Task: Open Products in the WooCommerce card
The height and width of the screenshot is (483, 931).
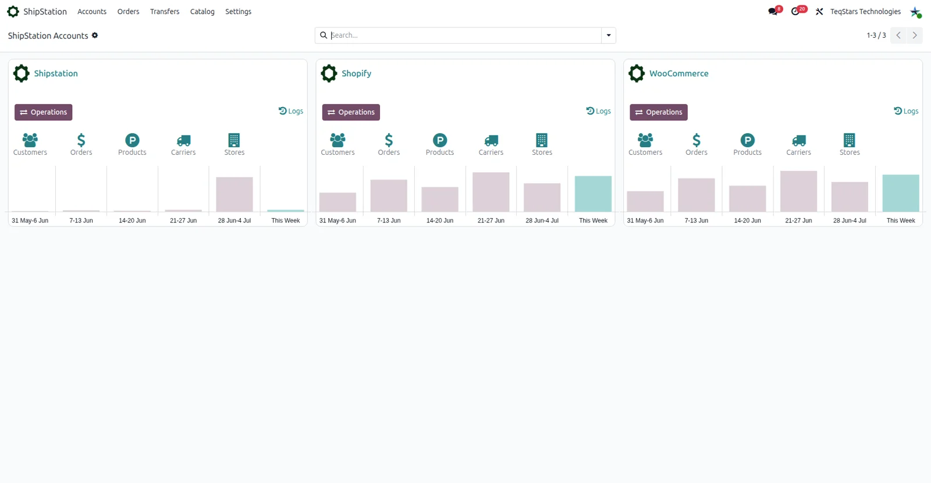Action: click(x=748, y=144)
